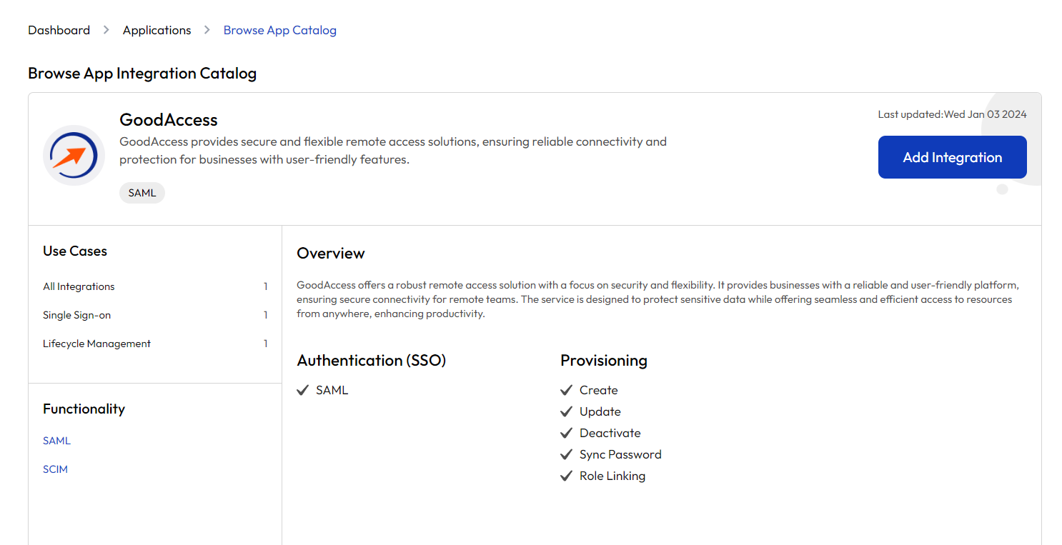1062x545 pixels.
Task: Click the checkmark next to Create provisioning
Action: pos(566,390)
